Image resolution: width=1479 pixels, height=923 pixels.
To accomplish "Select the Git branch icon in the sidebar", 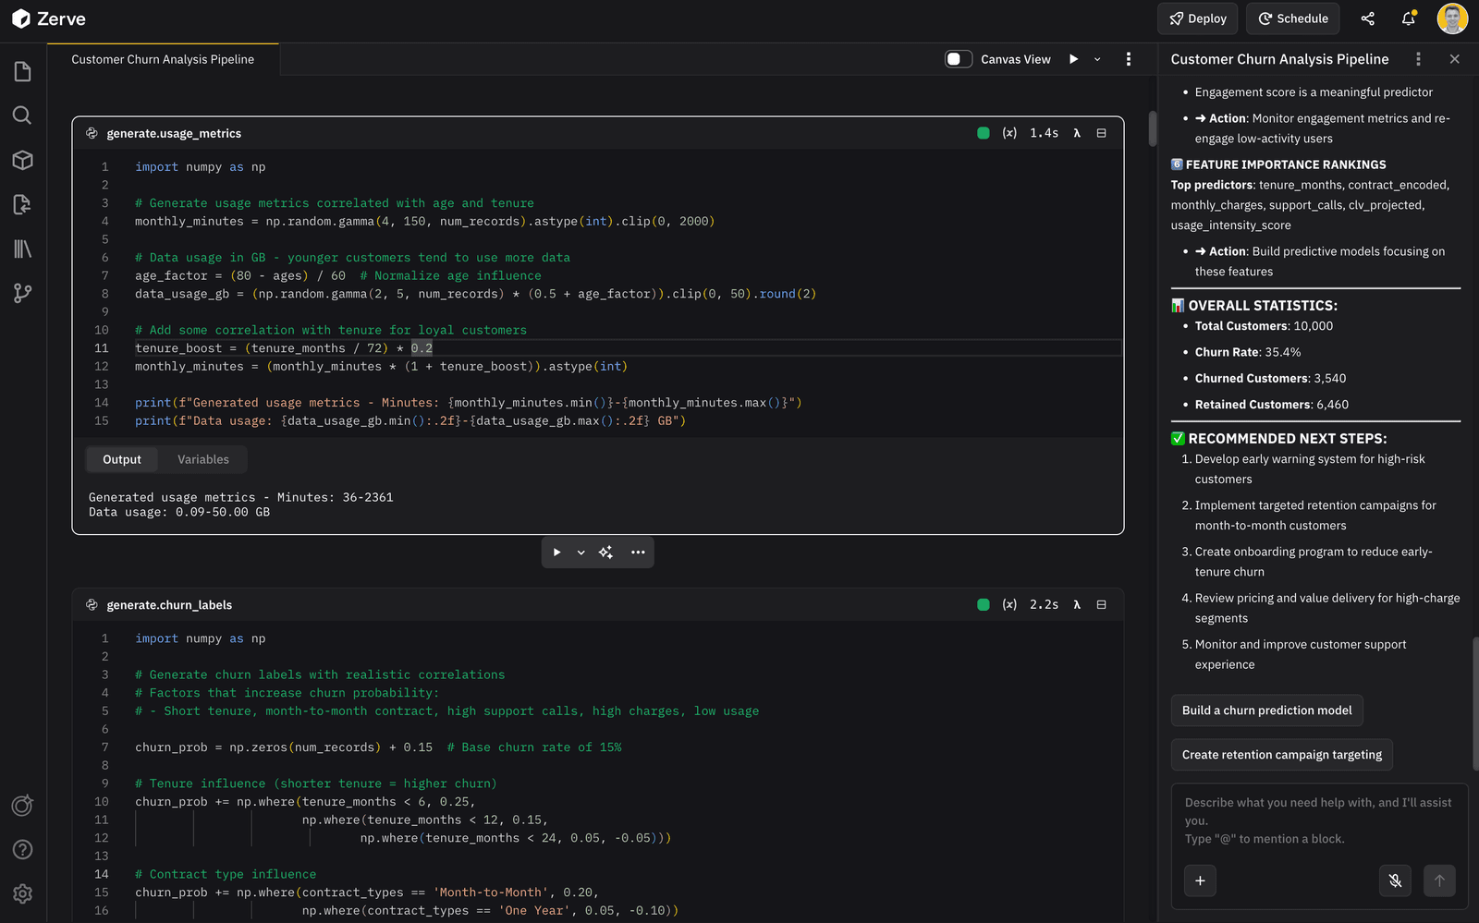I will 22,293.
